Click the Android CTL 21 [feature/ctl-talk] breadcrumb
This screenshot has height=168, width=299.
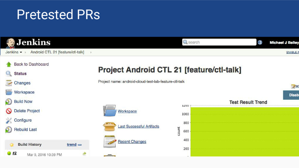[x=57, y=52]
